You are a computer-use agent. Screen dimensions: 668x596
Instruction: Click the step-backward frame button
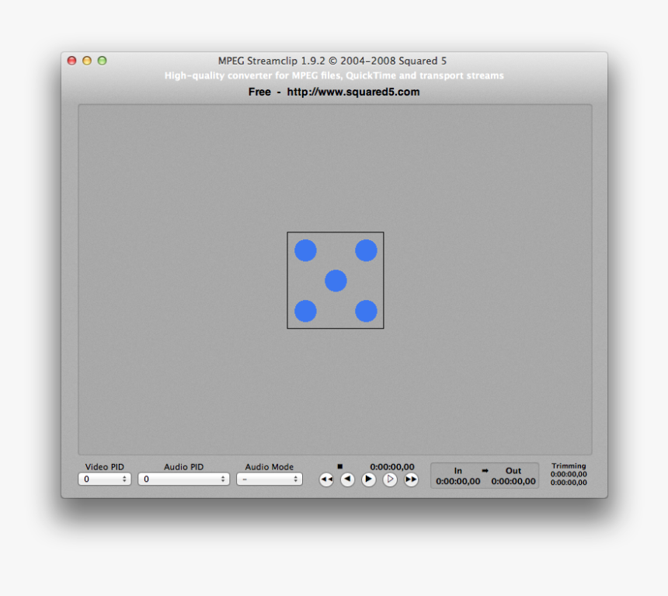[x=348, y=479]
